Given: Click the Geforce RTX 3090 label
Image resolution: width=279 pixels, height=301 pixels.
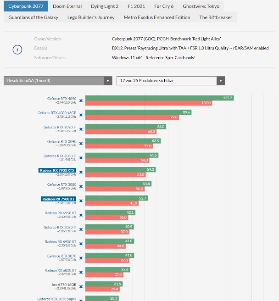Looking at the screenshot, I should coord(61,141).
